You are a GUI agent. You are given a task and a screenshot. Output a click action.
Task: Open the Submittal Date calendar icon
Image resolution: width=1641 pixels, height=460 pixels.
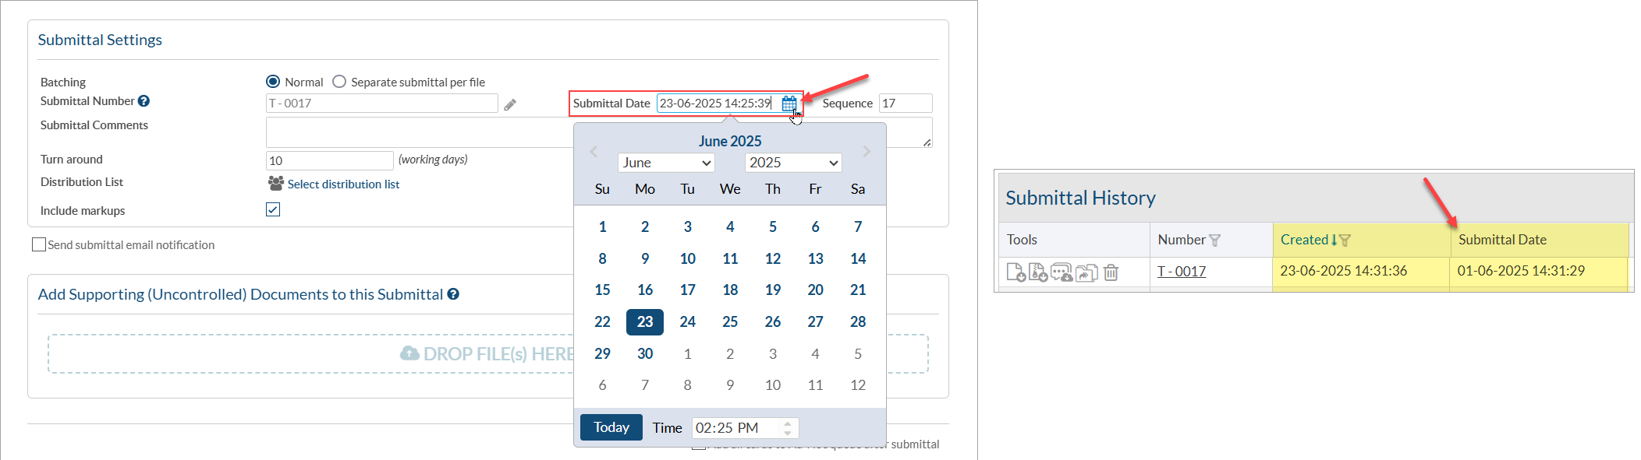tap(789, 104)
